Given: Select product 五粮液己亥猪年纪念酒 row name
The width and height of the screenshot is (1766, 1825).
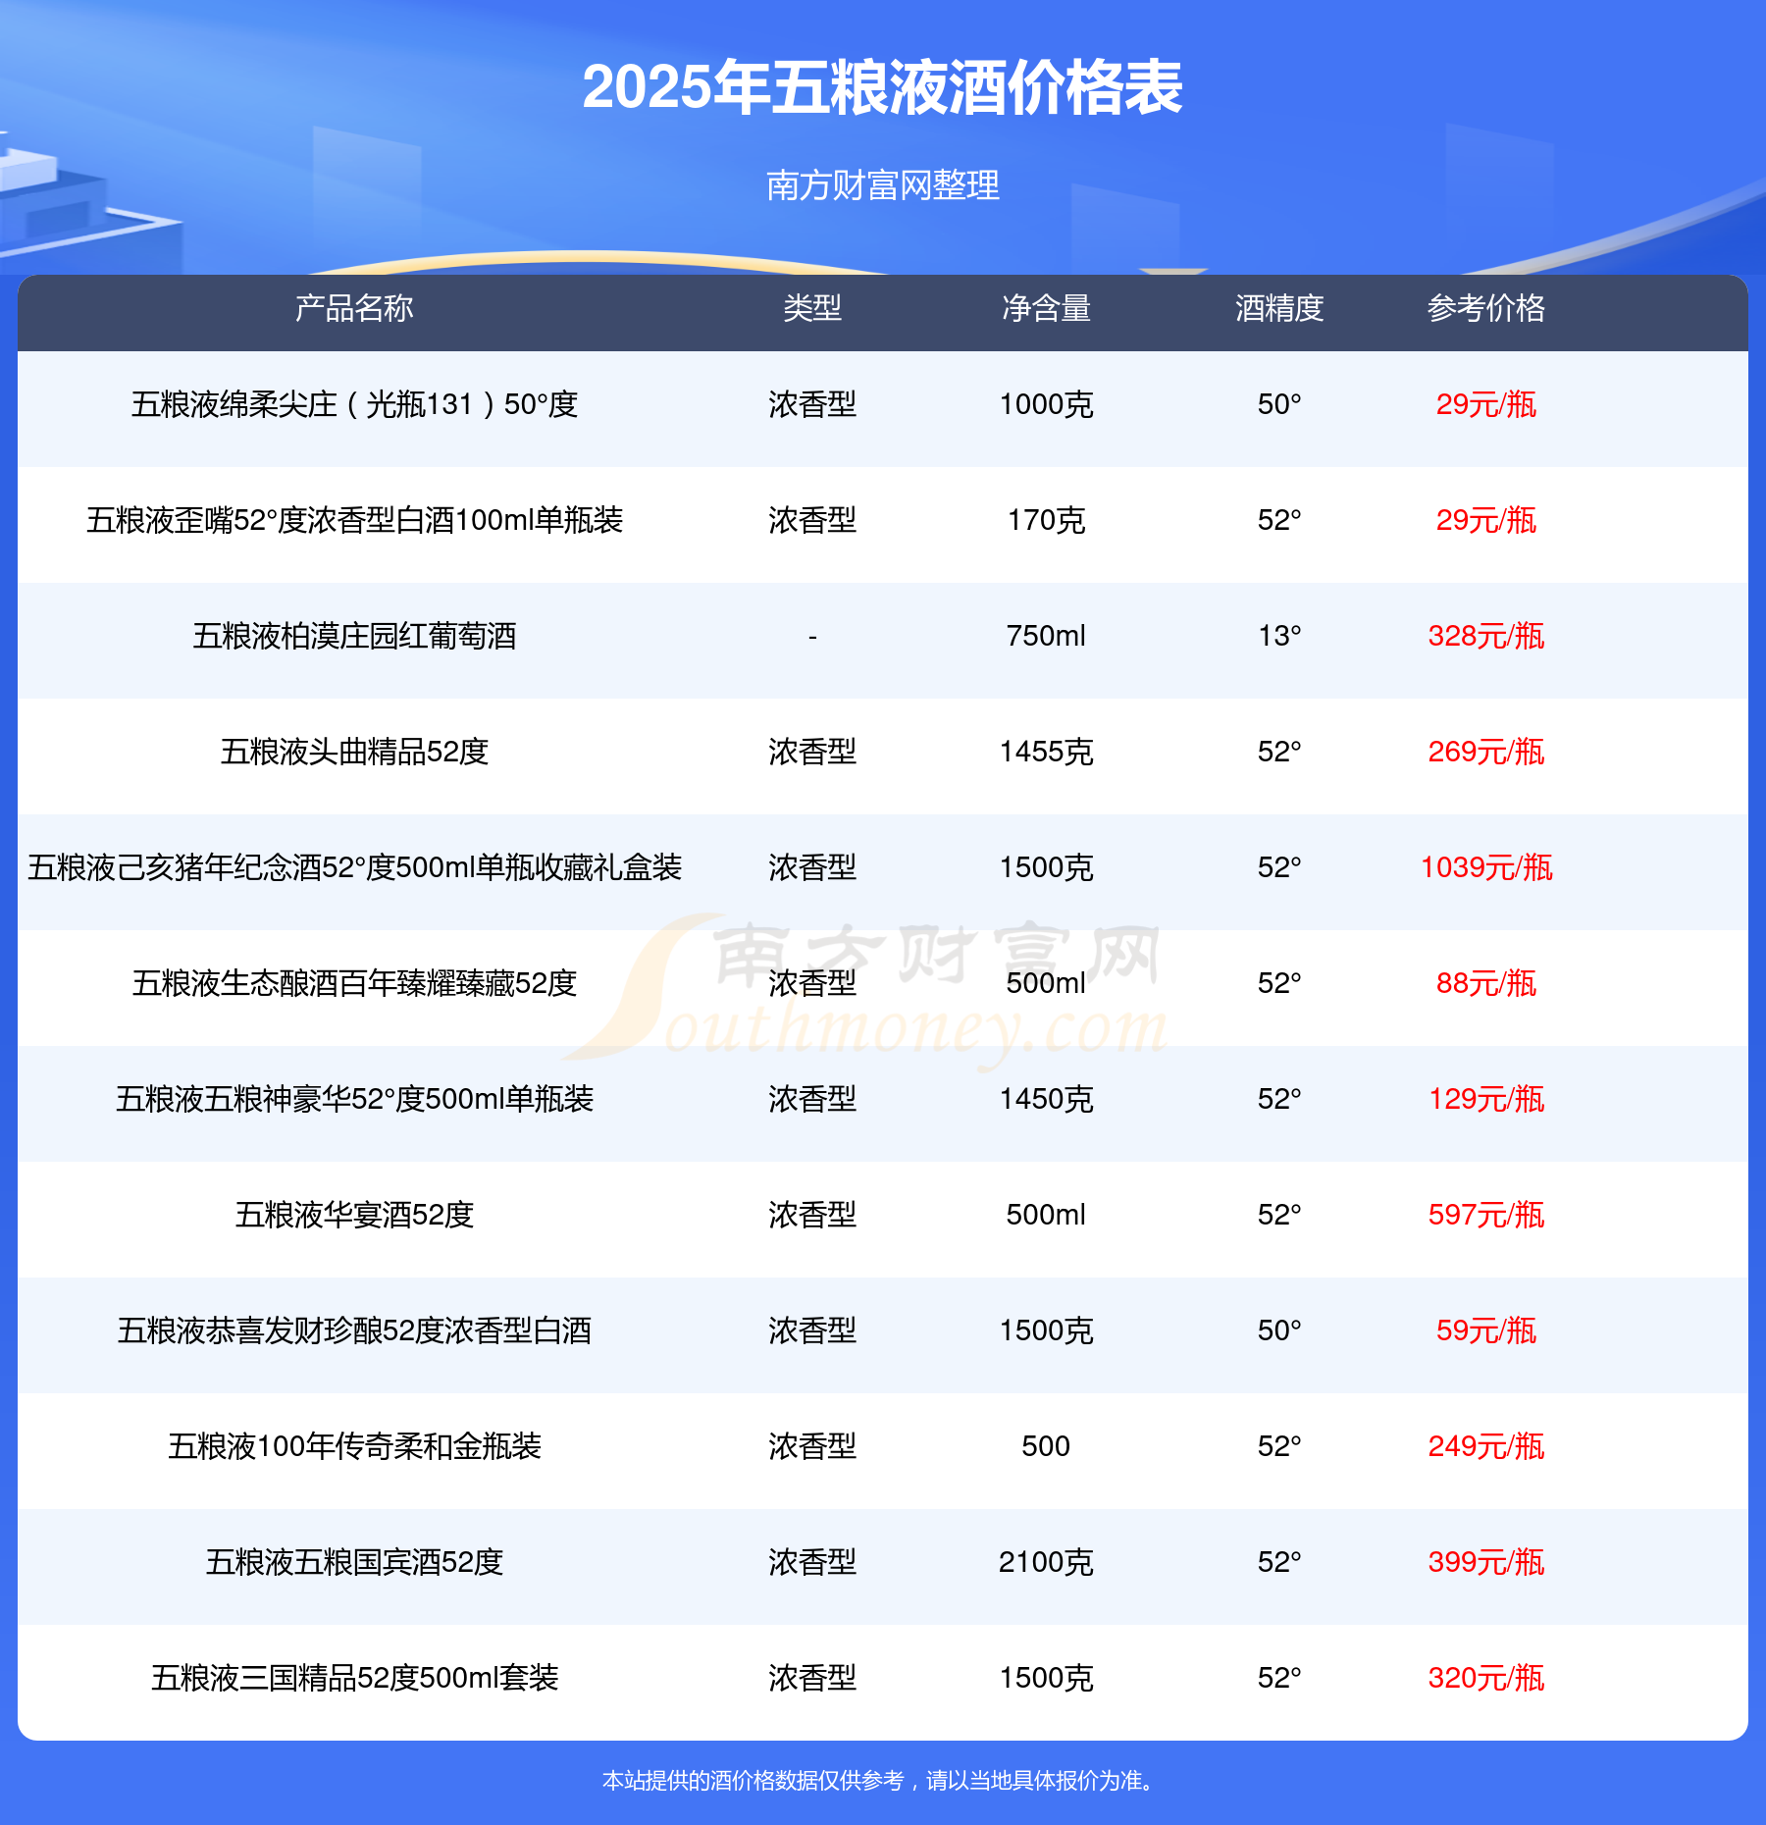Looking at the screenshot, I should click(x=354, y=867).
